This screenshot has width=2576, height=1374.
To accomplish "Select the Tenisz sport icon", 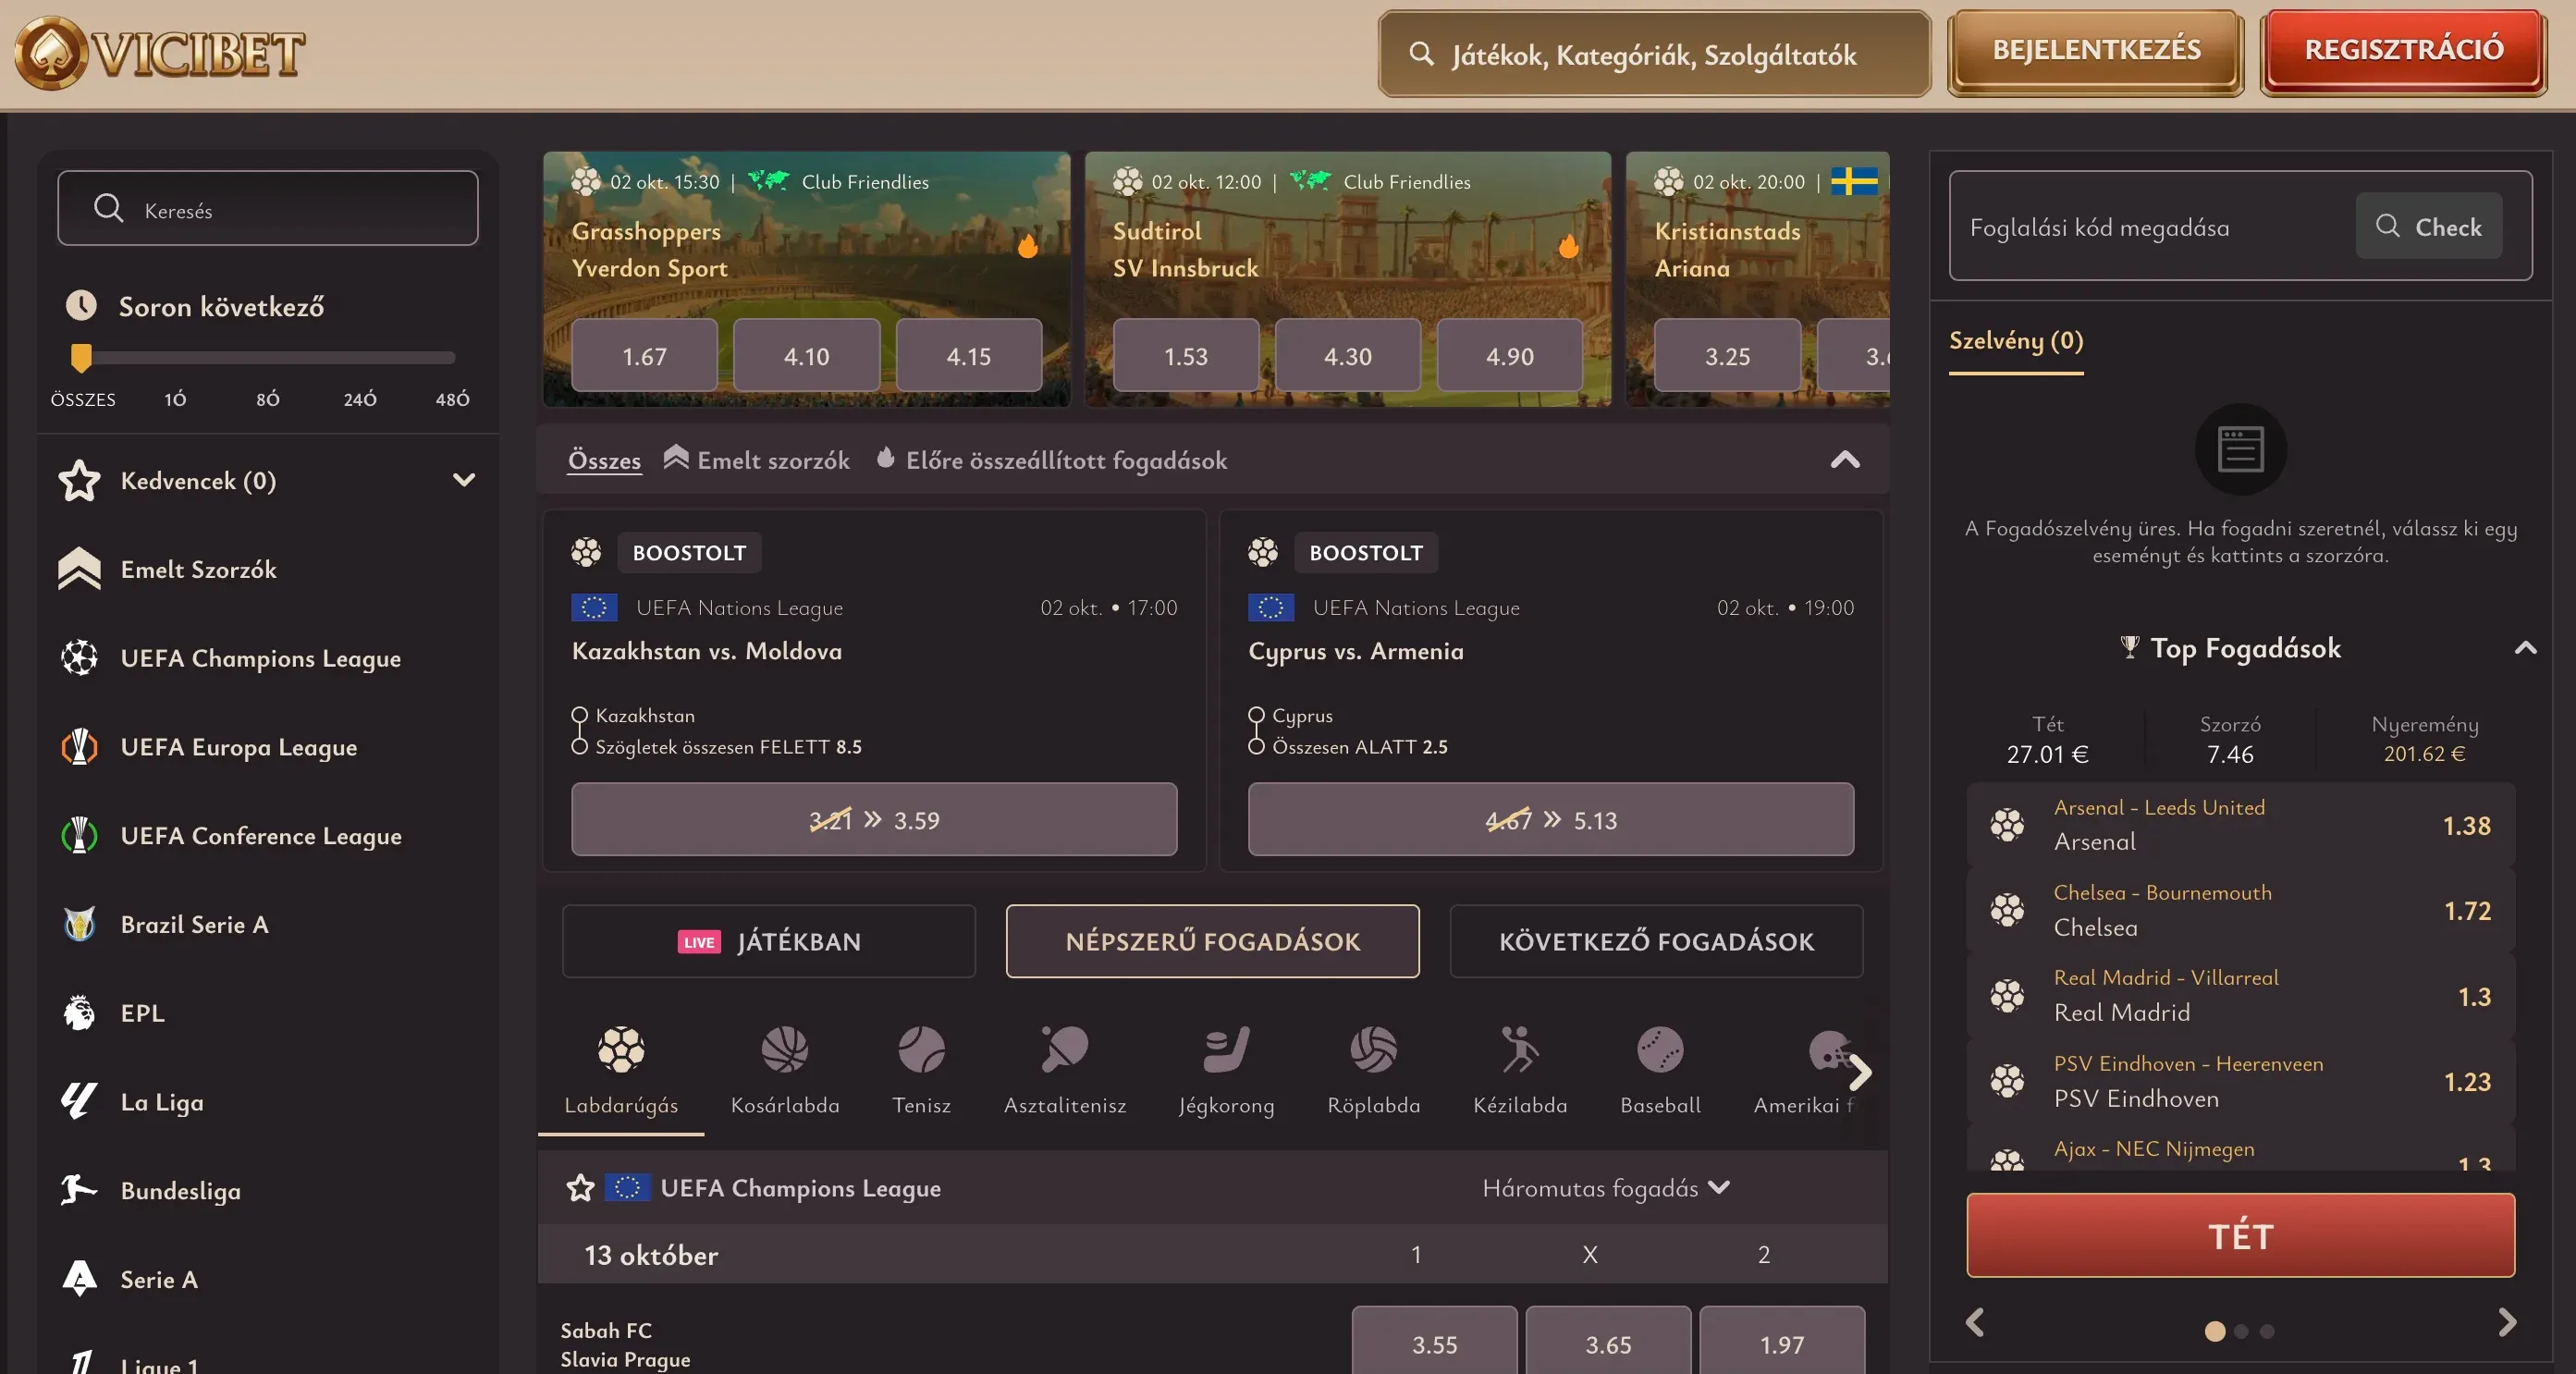I will (x=921, y=1071).
